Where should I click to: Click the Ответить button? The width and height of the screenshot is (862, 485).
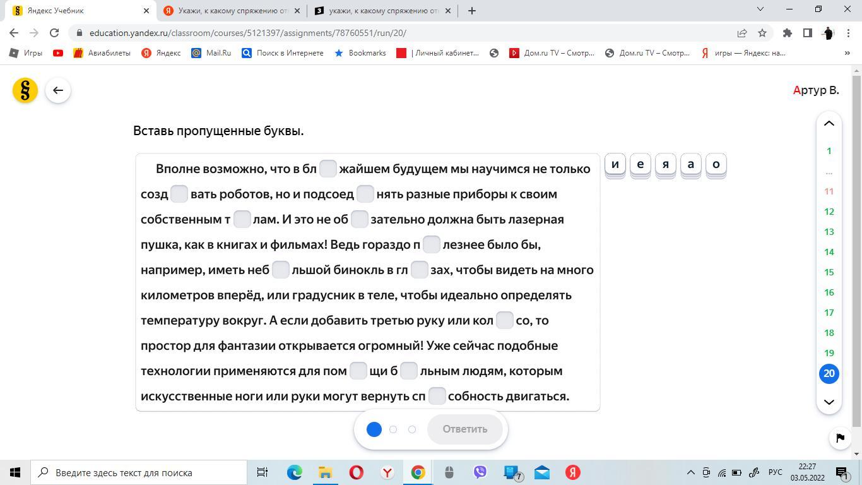[465, 429]
